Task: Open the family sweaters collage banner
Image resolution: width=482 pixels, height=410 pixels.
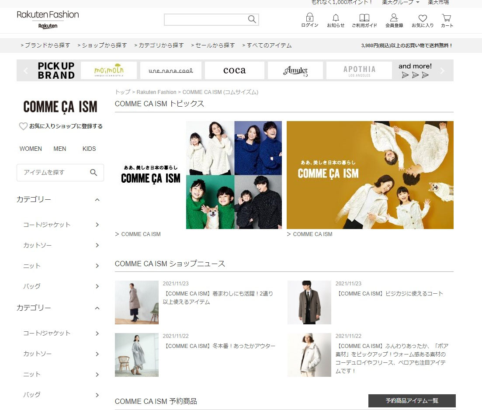Action: point(198,175)
